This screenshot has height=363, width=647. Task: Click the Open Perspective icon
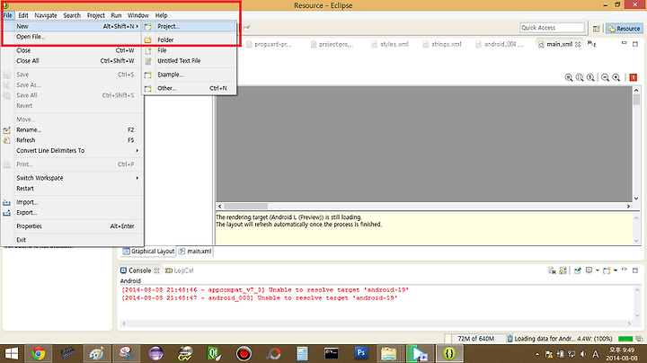597,29
